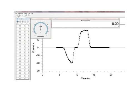This screenshot has width=139, height=100.
Task: Click the stop measurement button
Action: [x=23, y=22]
